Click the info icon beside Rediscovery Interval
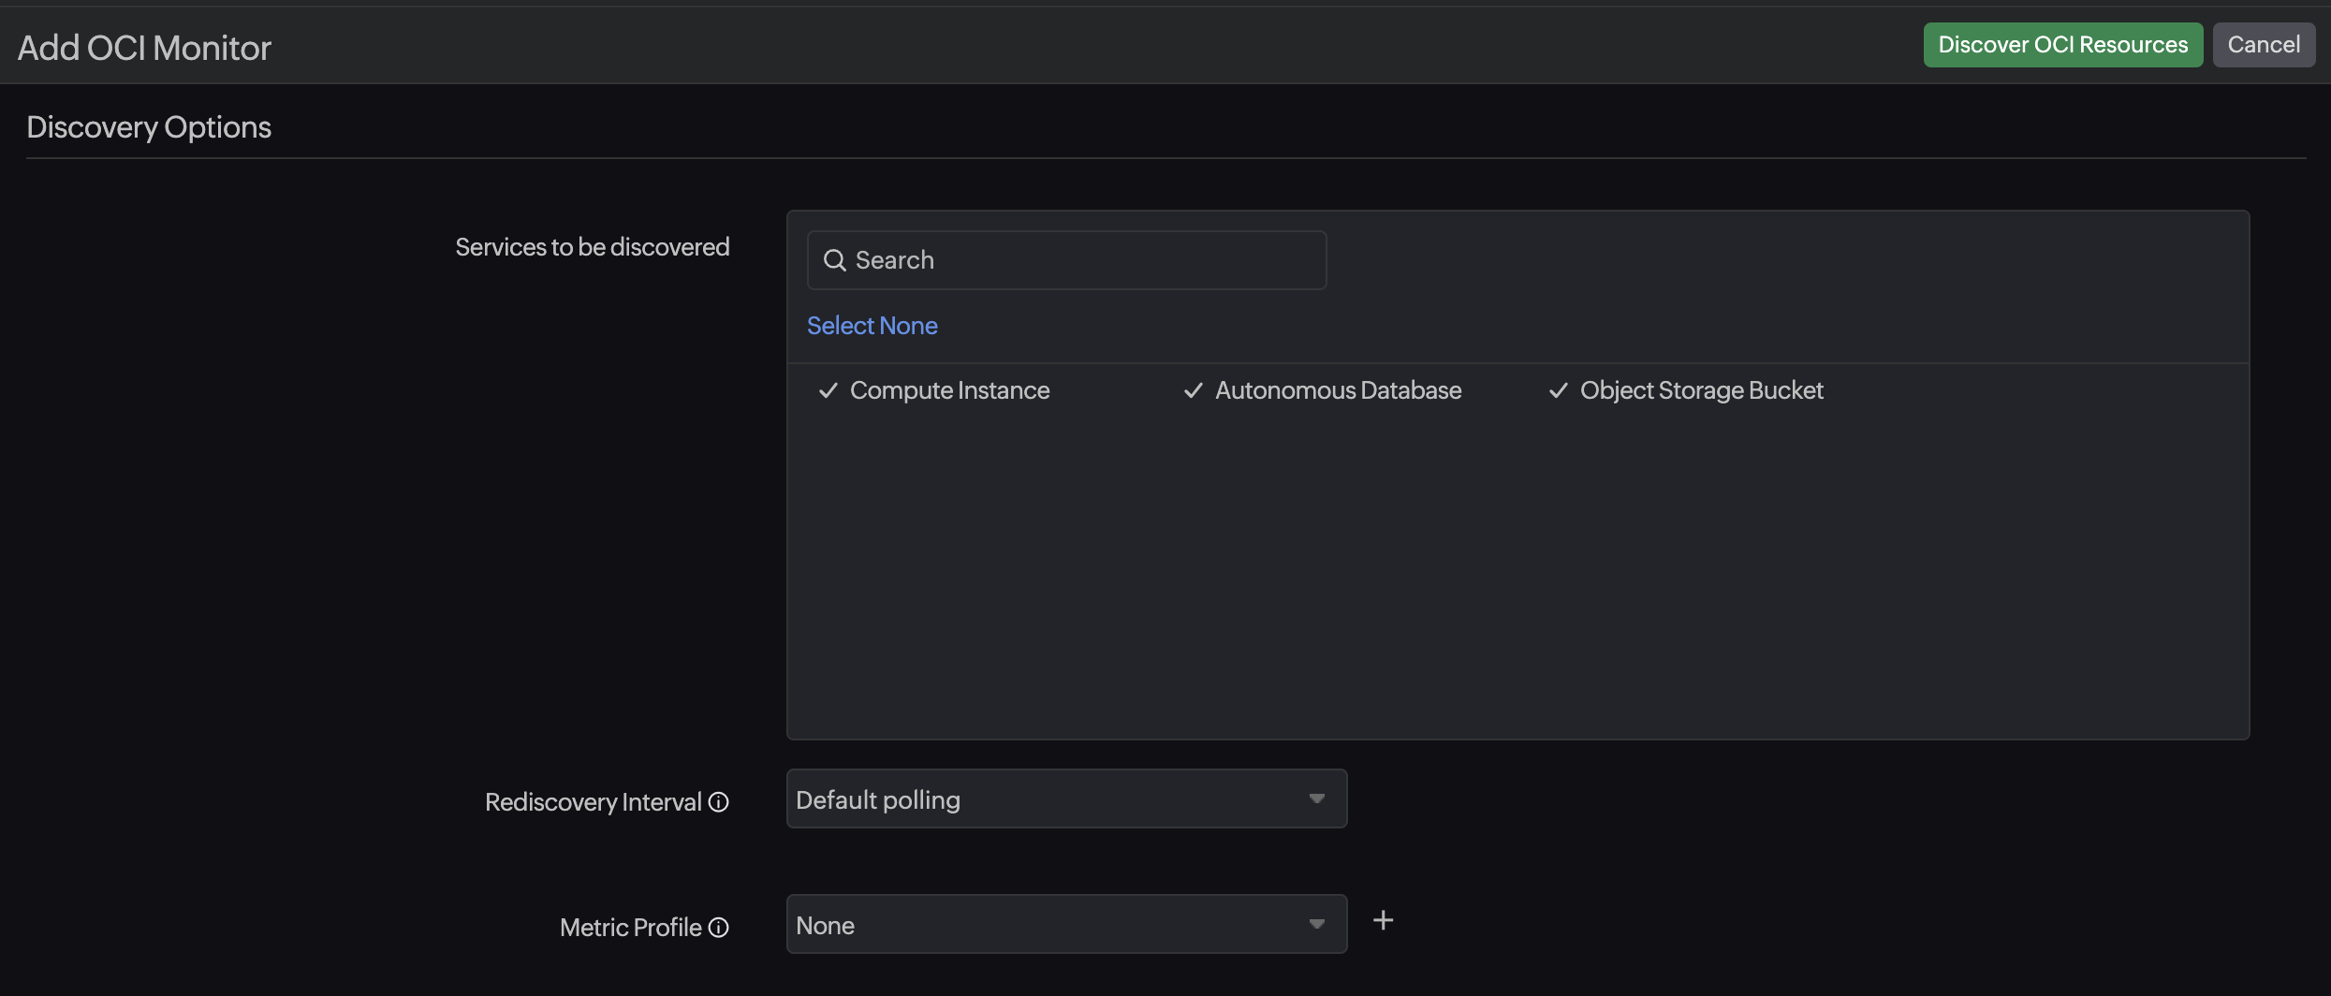 [718, 802]
